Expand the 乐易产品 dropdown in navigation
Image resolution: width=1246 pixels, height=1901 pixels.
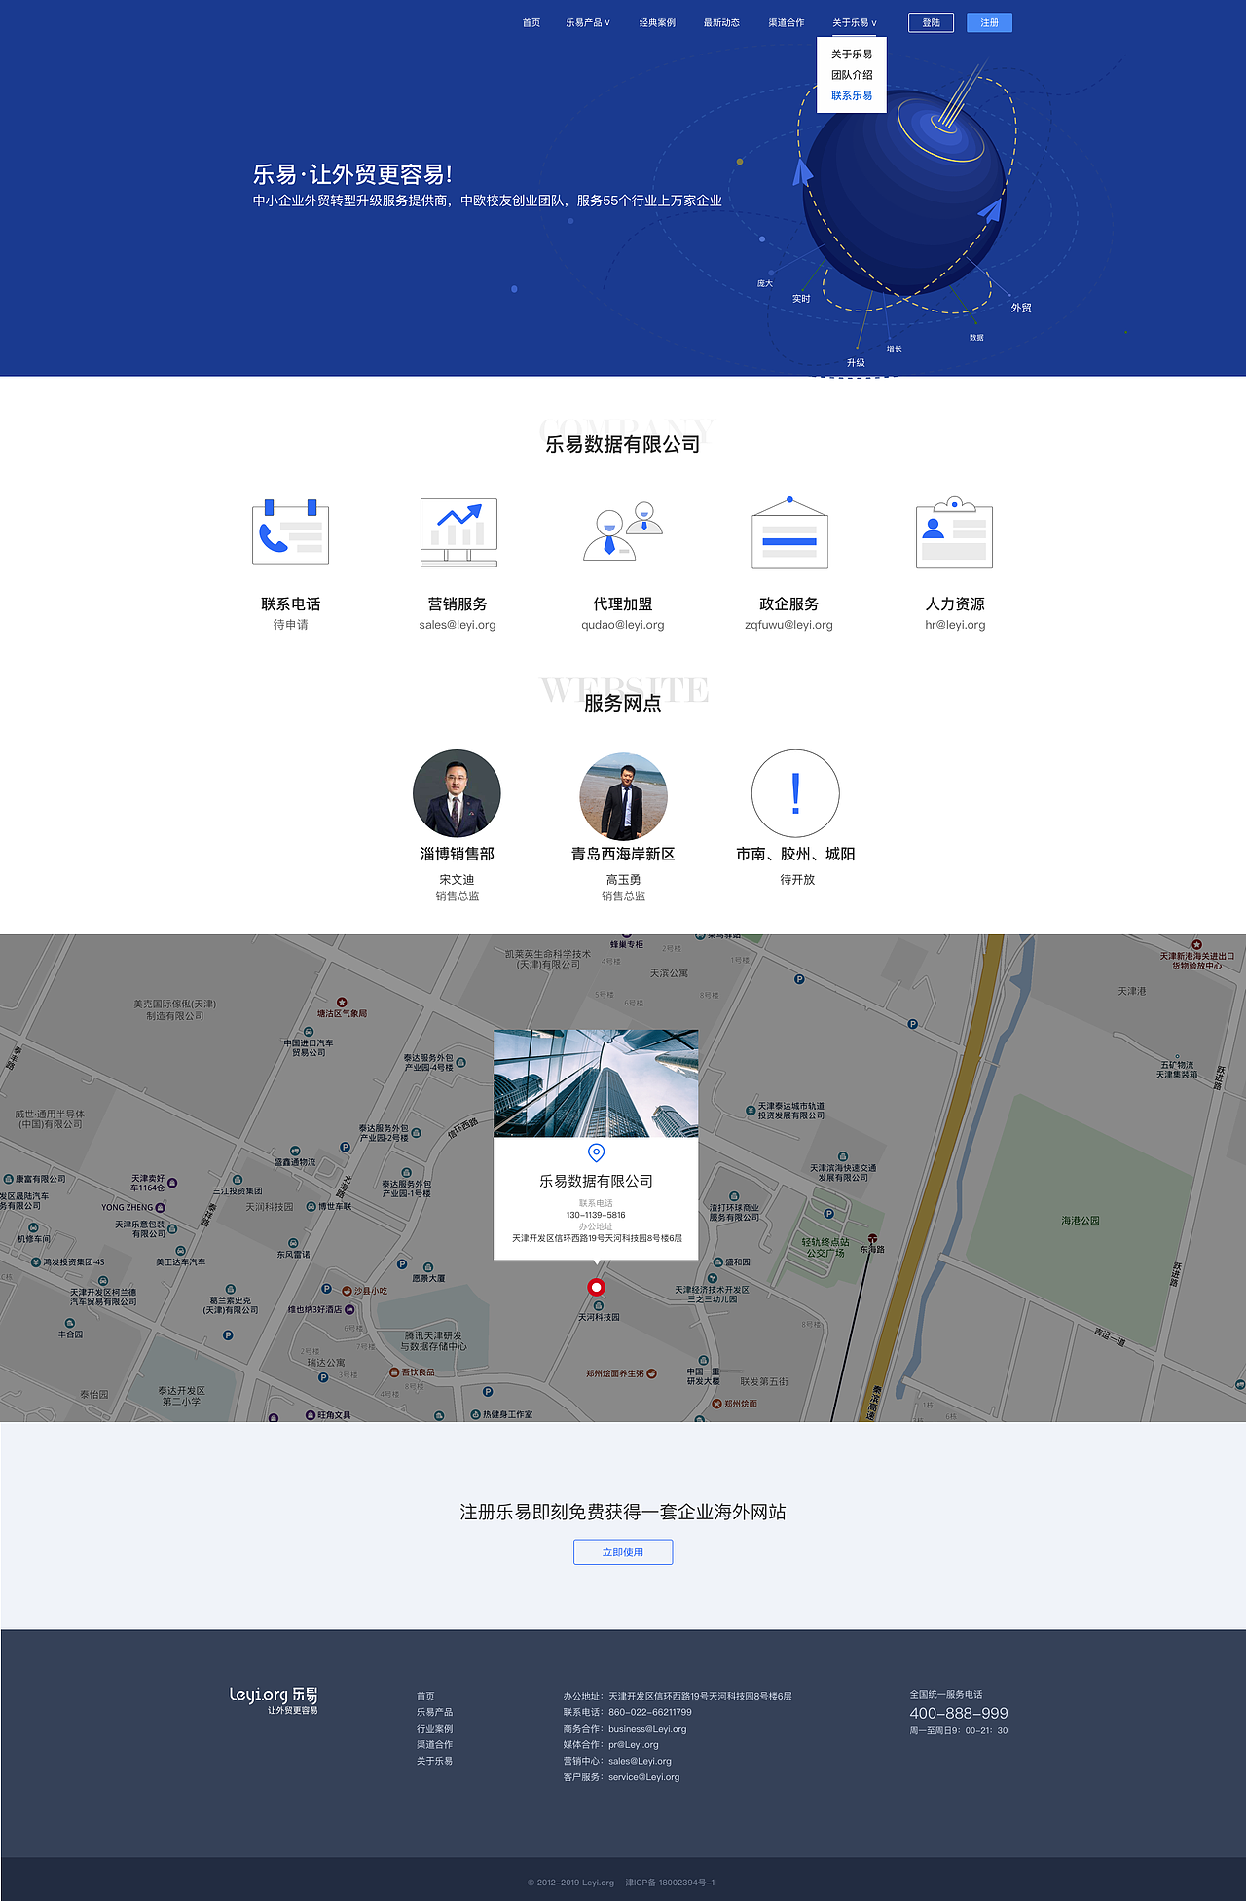tap(588, 22)
